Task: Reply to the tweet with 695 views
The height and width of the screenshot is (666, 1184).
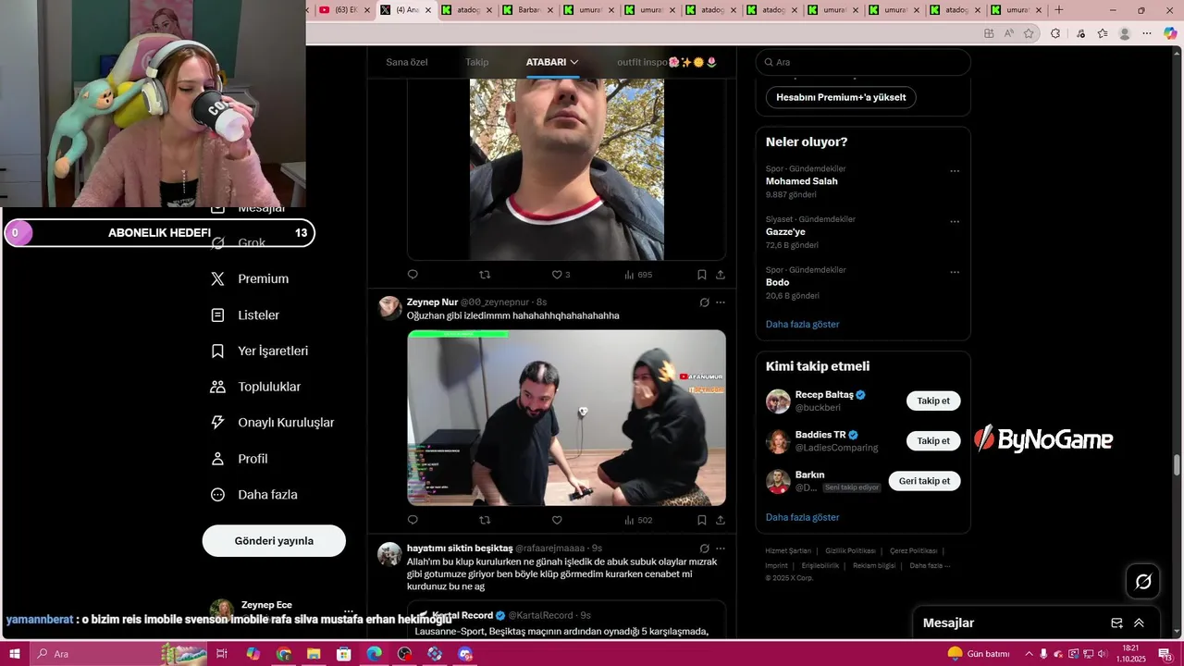Action: point(413,275)
